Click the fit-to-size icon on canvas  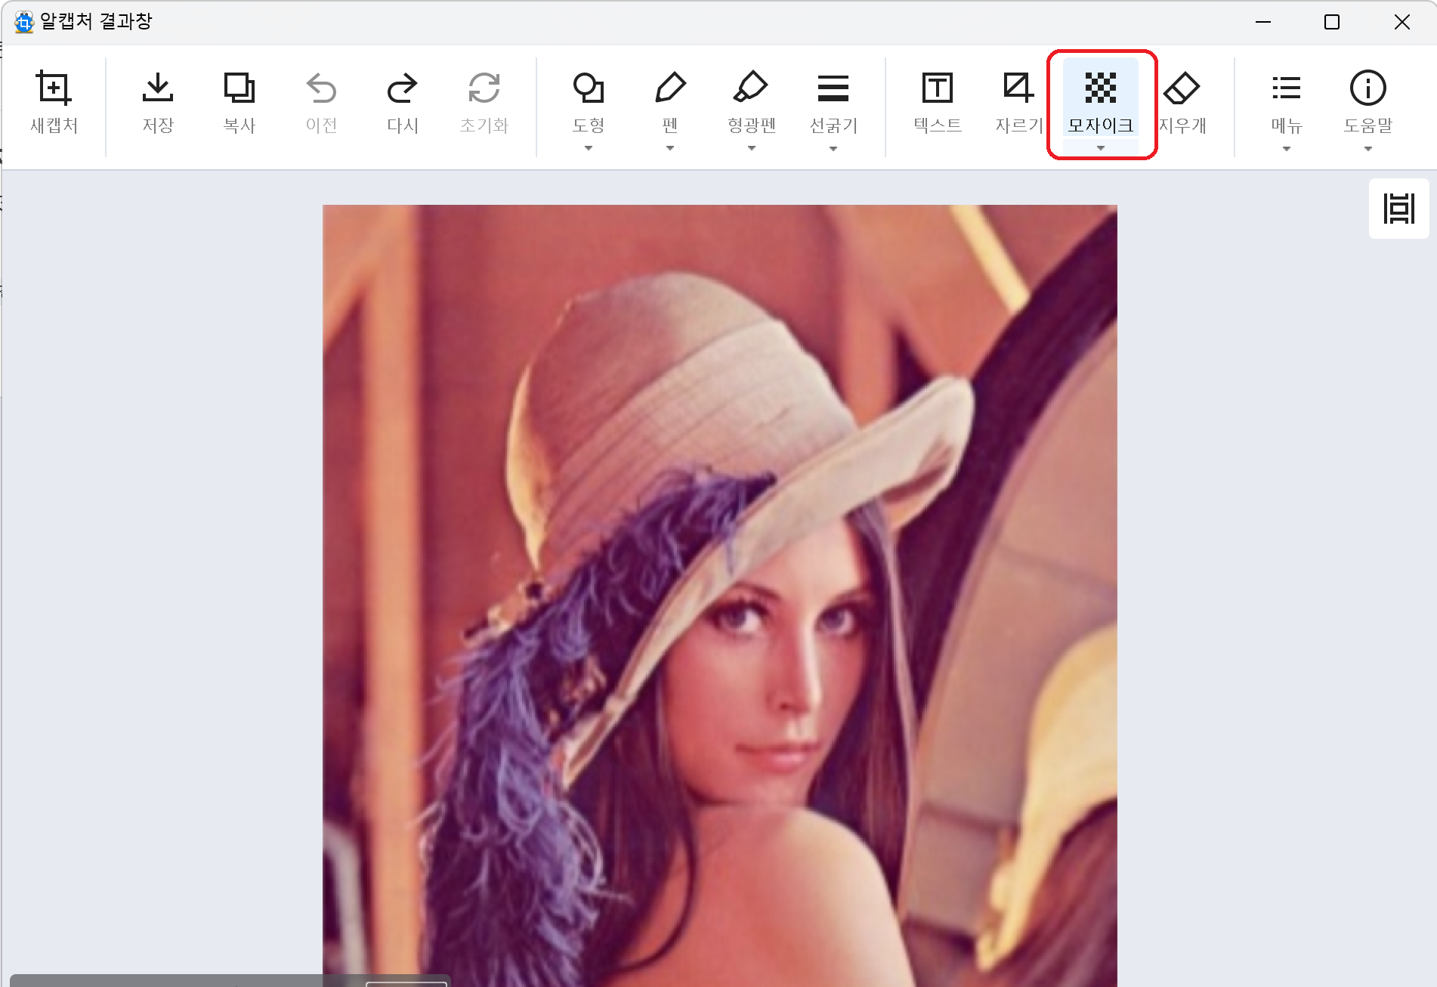coord(1398,209)
